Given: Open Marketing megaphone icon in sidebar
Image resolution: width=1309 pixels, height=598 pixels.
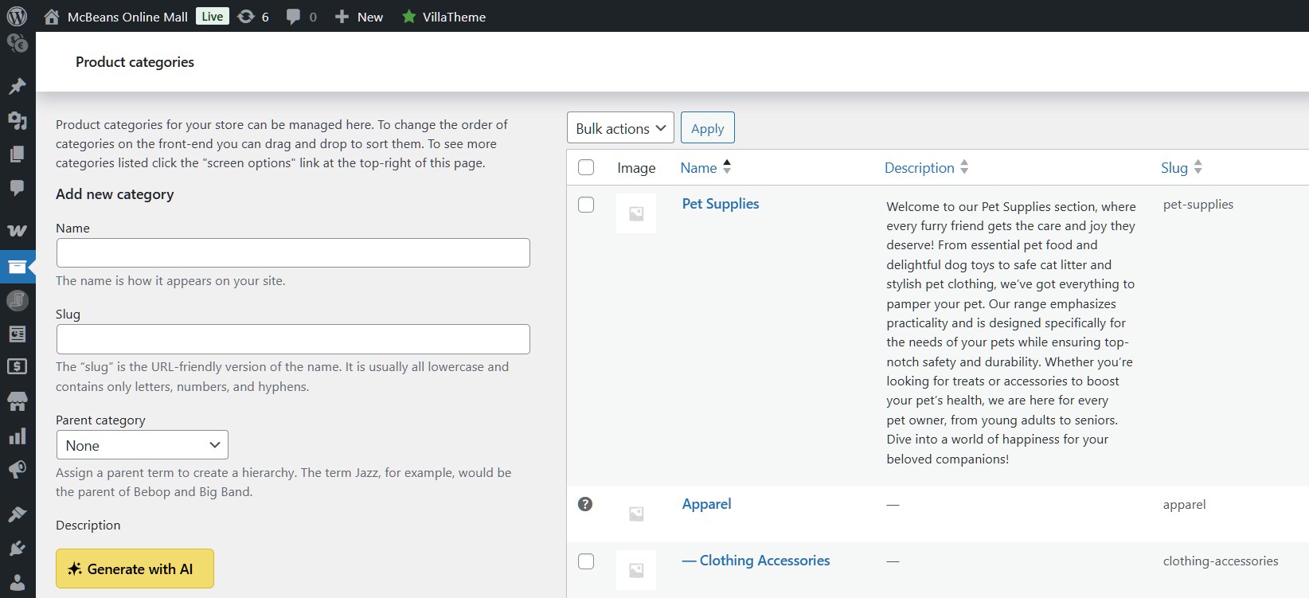Looking at the screenshot, I should pyautogui.click(x=17, y=470).
